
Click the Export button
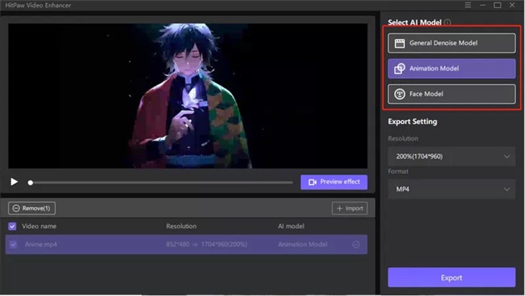click(x=451, y=277)
